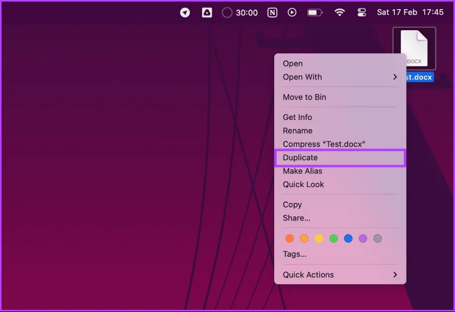This screenshot has height=312, width=455.
Task: Choose Copy from context menu
Action: [340, 205]
